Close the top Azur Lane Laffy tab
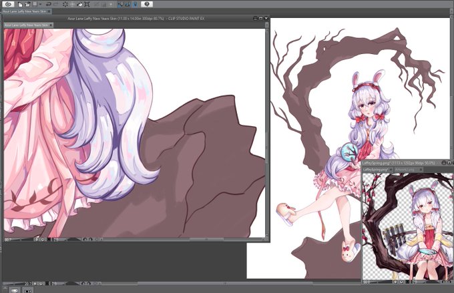Image resolution: width=454 pixels, height=293 pixels. (49, 11)
